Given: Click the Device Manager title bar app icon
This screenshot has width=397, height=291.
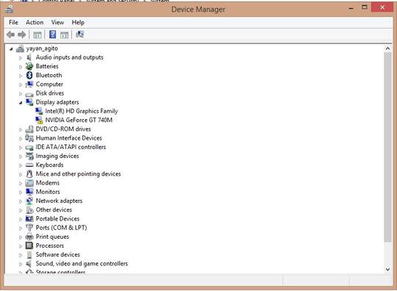Looking at the screenshot, I should click(x=9, y=10).
